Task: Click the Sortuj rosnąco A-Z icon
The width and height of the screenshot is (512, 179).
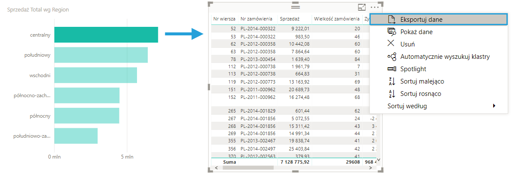Action: (x=391, y=93)
